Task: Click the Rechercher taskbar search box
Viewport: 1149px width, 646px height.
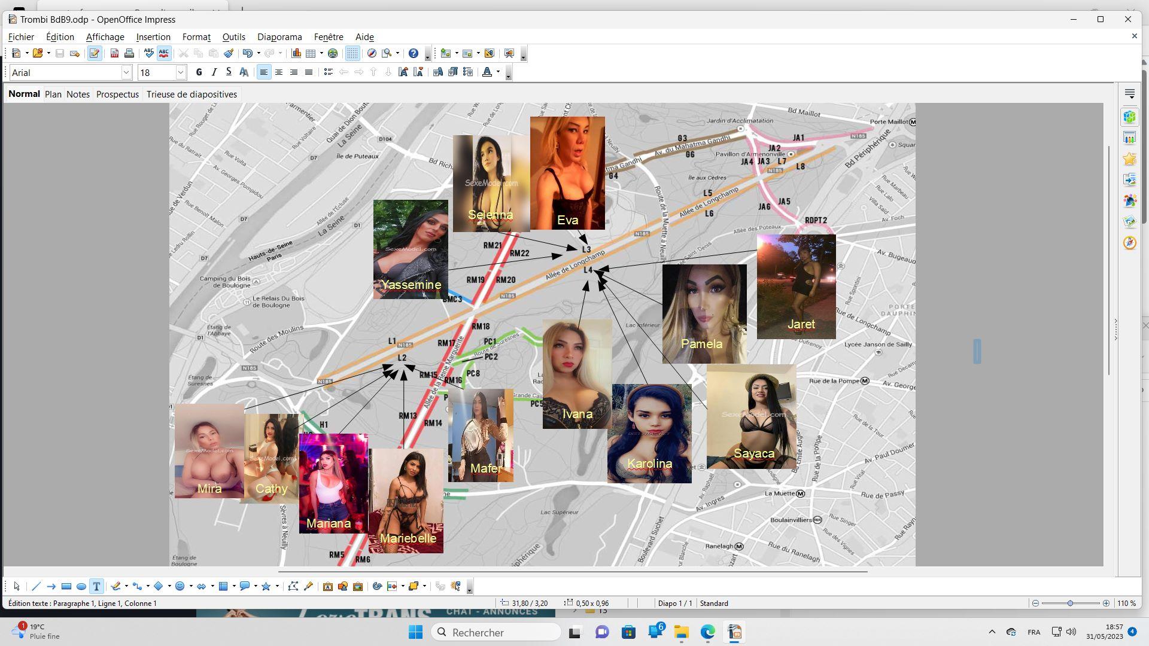Action: 496,632
